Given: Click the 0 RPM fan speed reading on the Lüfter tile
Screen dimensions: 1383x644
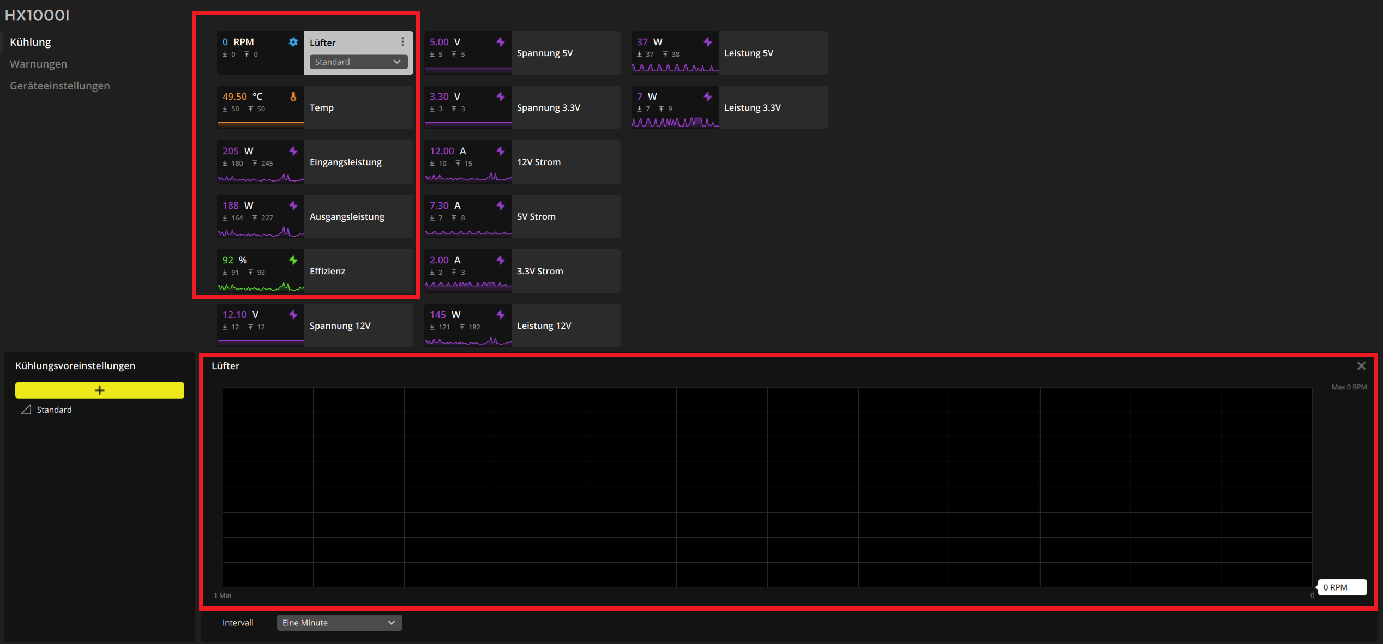Looking at the screenshot, I should click(238, 42).
